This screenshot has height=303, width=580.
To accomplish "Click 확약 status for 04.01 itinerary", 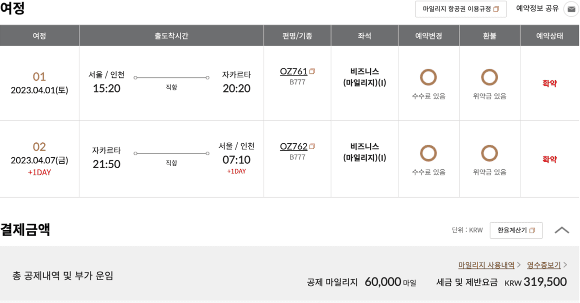I will (x=549, y=83).
